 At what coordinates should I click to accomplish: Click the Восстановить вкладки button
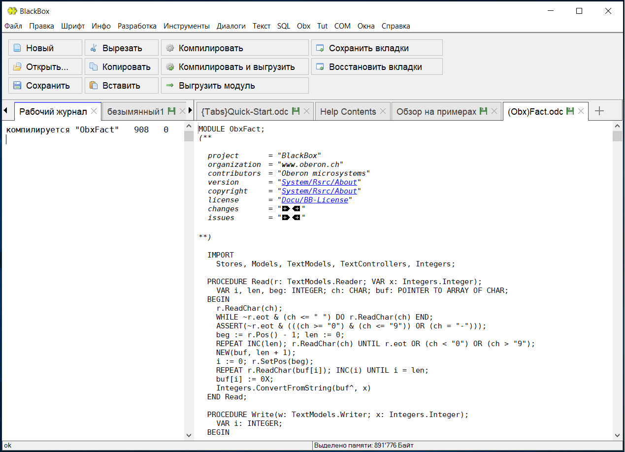click(x=377, y=67)
